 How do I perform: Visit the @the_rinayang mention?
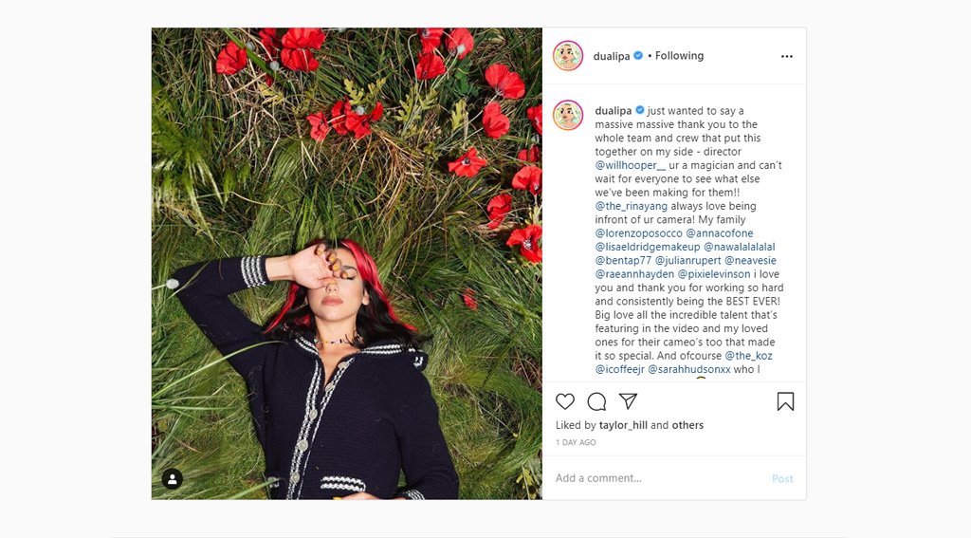click(x=632, y=206)
